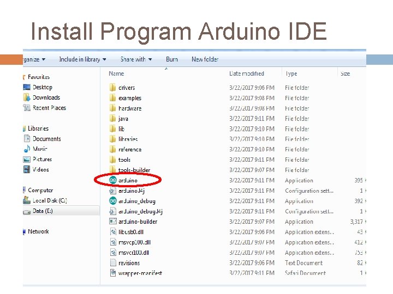Click the tools-builder folder name
This screenshot has width=393, height=294.
click(x=134, y=170)
